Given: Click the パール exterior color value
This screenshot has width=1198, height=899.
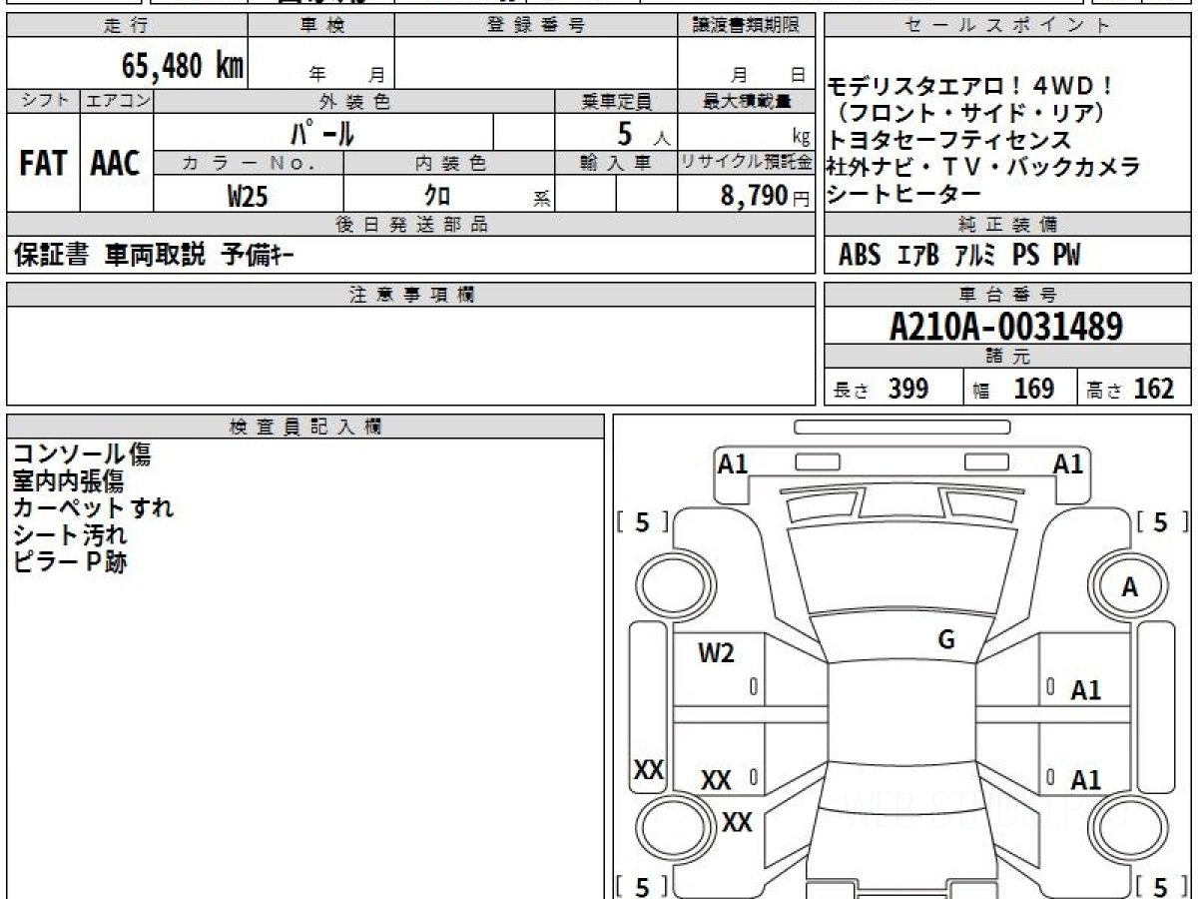Looking at the screenshot, I should click(x=322, y=133).
